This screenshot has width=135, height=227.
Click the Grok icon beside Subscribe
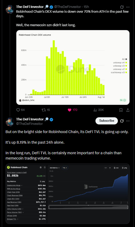(x=122, y=121)
